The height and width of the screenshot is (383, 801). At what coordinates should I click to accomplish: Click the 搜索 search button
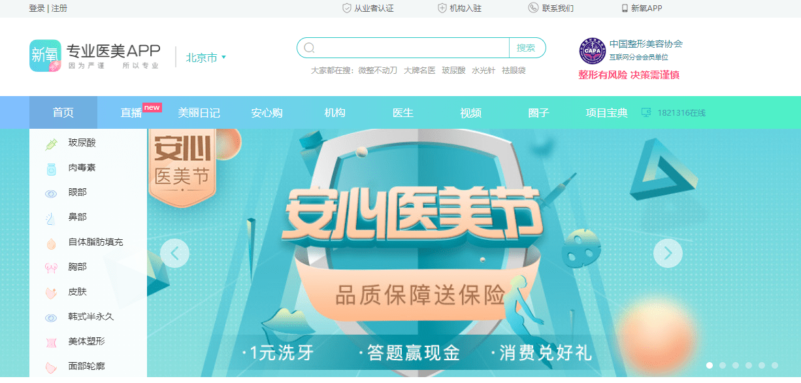527,48
